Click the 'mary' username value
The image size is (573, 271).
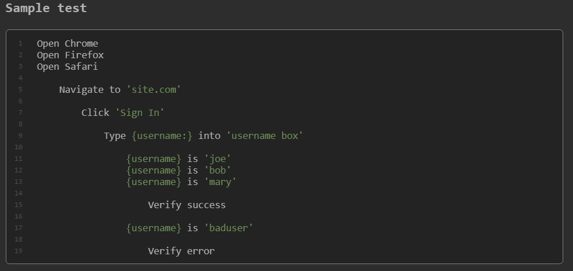(220, 182)
